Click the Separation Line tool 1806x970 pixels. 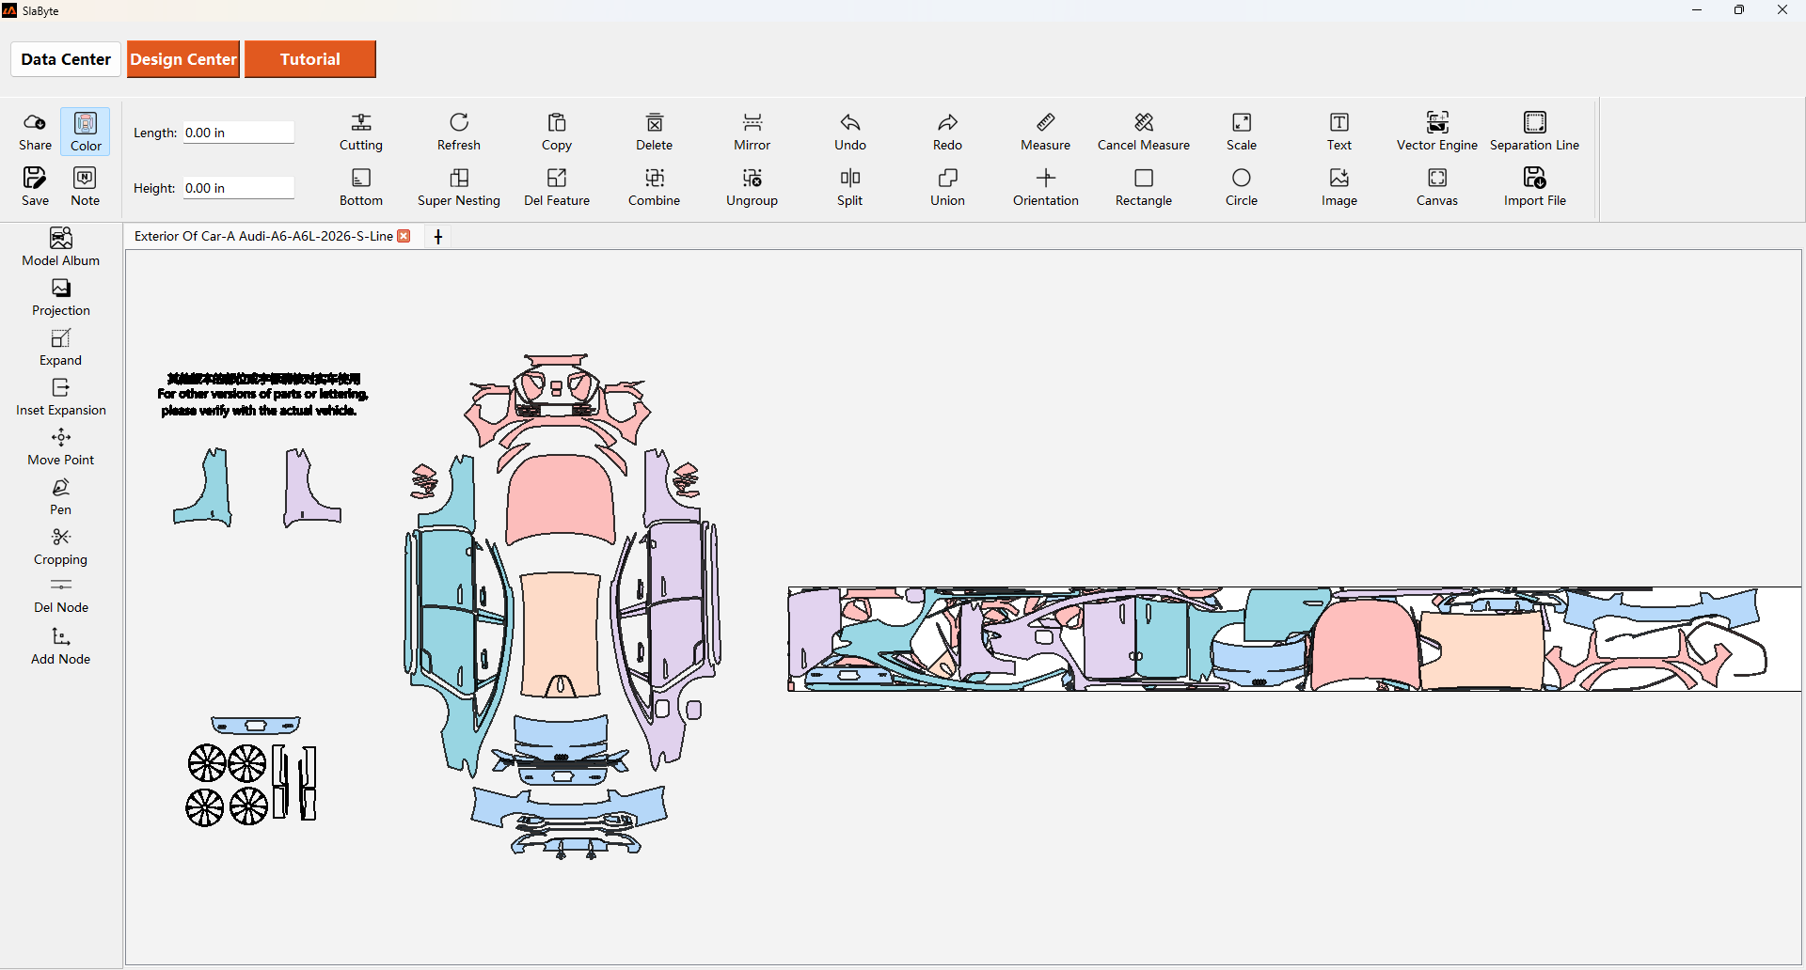click(1535, 132)
